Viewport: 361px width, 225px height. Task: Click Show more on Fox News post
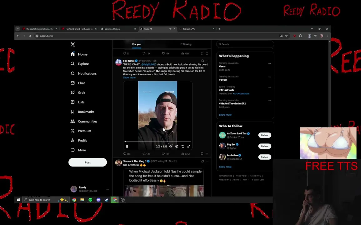[129, 77]
